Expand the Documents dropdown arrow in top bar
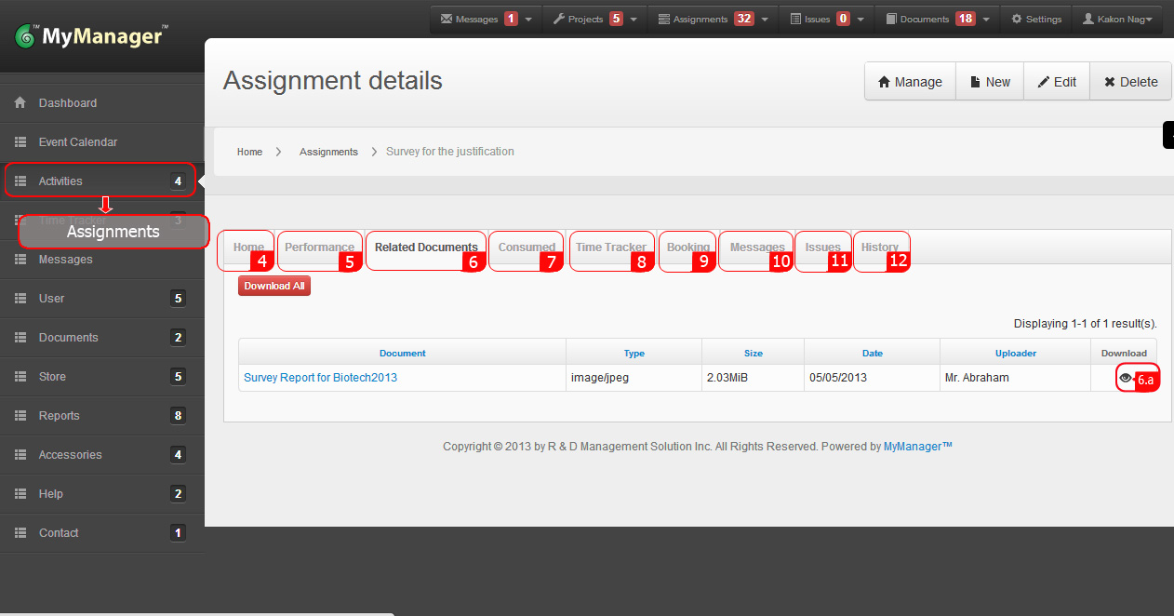The image size is (1174, 616). pyautogui.click(x=986, y=19)
